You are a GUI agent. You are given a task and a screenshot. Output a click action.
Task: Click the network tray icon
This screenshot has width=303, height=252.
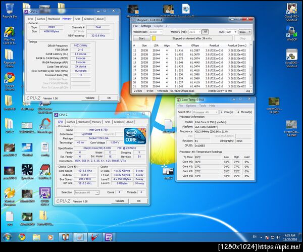[x=273, y=237]
